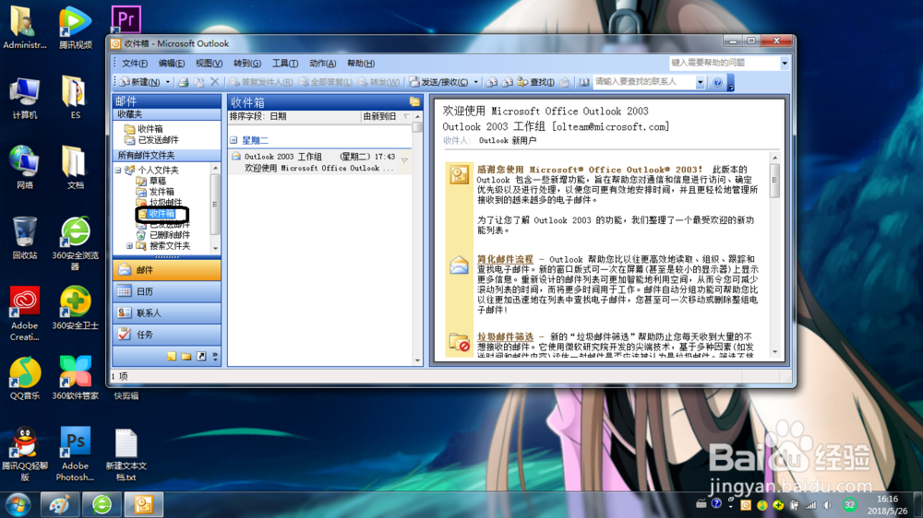Collapse the 星期二 message group

point(234,140)
